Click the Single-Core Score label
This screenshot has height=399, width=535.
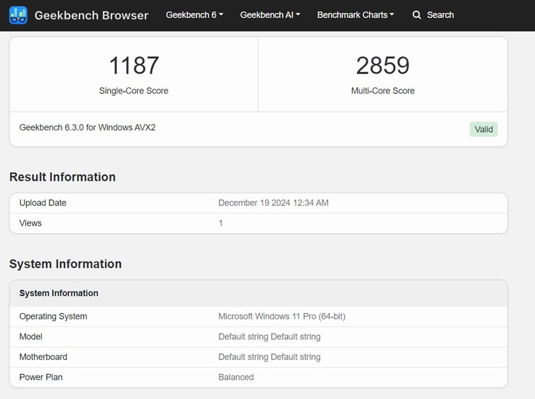[134, 91]
